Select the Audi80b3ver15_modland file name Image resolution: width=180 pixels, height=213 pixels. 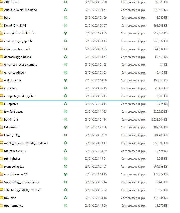click(20, 10)
